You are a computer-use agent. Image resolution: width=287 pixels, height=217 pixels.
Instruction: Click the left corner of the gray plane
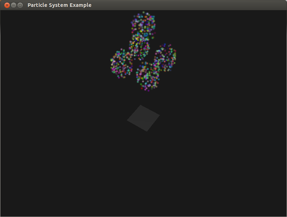coord(128,121)
